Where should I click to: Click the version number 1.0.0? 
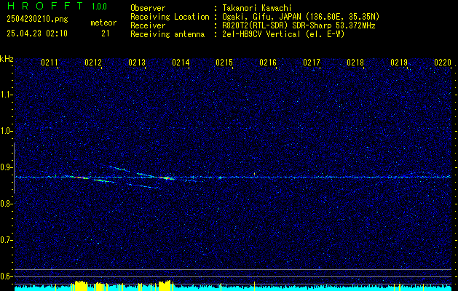click(x=99, y=7)
